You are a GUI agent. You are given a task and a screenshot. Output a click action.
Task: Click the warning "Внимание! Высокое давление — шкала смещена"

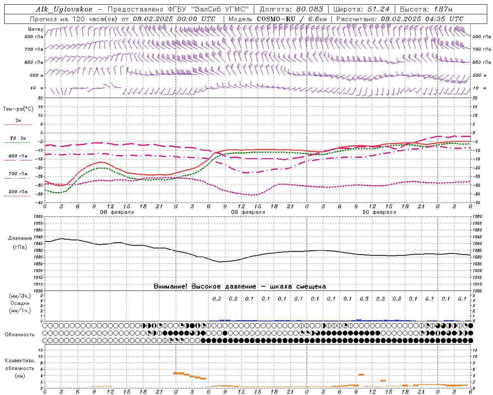pos(240,286)
